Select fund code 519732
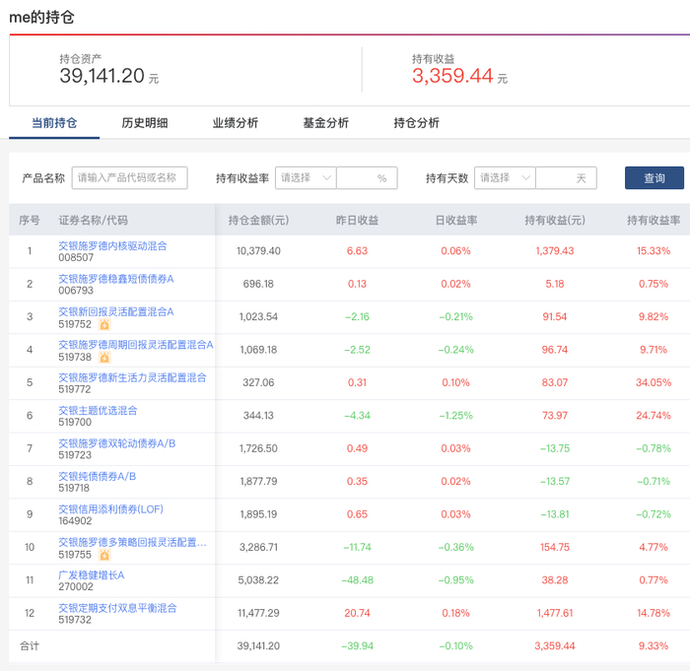 click(75, 620)
